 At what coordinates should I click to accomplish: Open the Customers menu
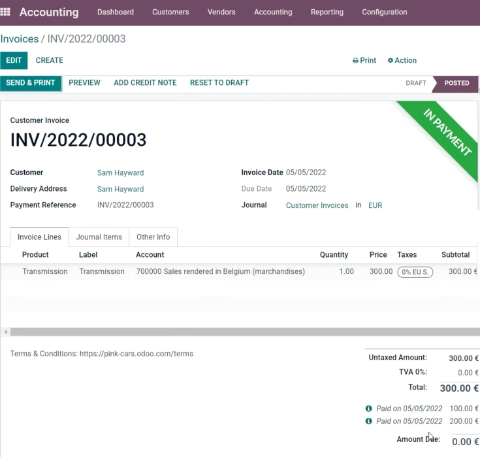(170, 12)
